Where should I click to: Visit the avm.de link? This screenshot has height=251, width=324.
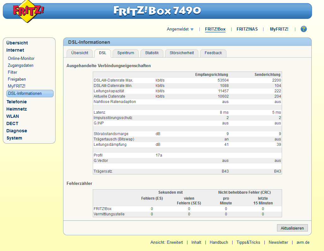pyautogui.click(x=303, y=242)
